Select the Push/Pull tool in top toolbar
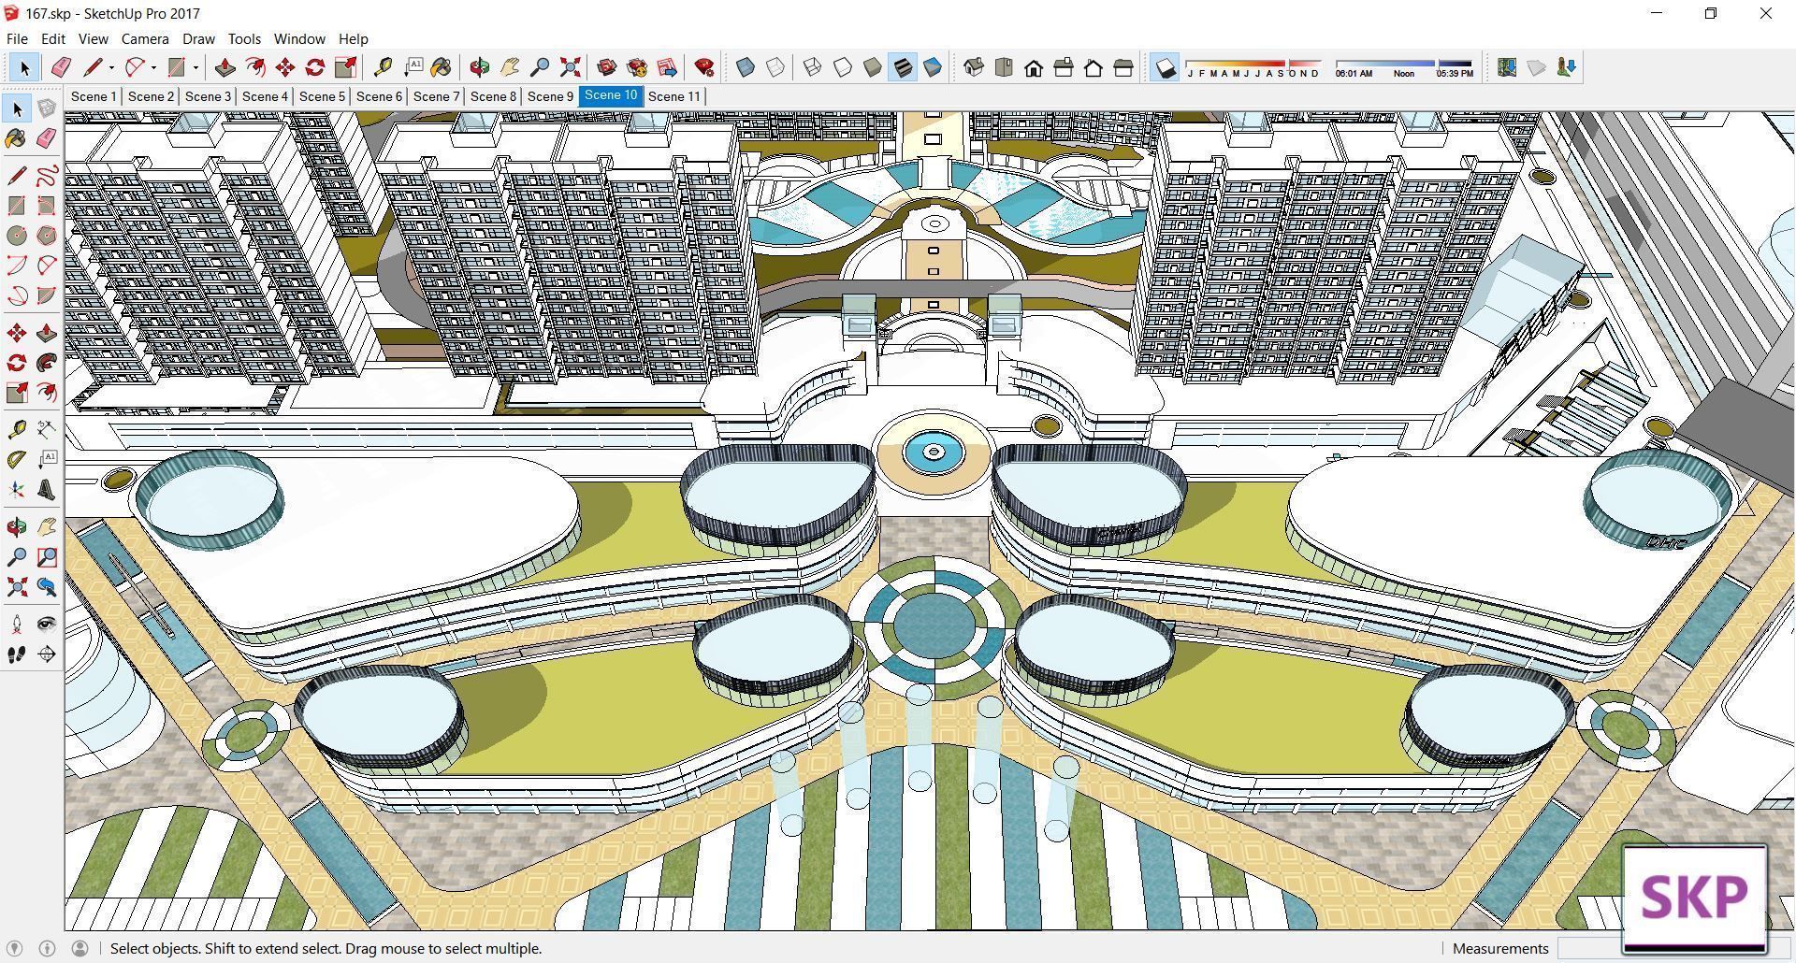Viewport: 1796px width, 963px height. [224, 67]
